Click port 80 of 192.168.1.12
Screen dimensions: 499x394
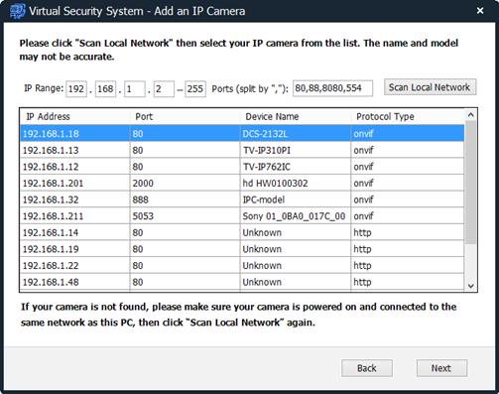click(138, 167)
